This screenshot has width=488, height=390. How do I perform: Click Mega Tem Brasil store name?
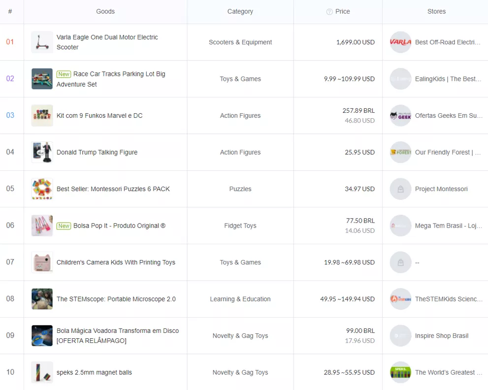pos(448,226)
